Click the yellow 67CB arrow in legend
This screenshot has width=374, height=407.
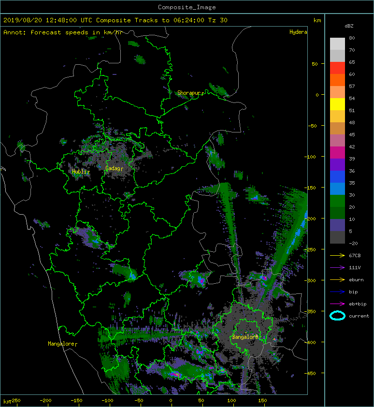click(337, 255)
